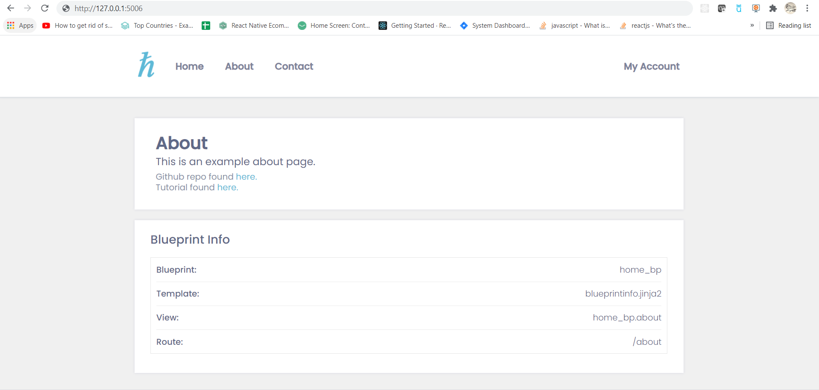Expand the hidden bookmarks chevron
The width and height of the screenshot is (819, 390).
click(x=752, y=26)
